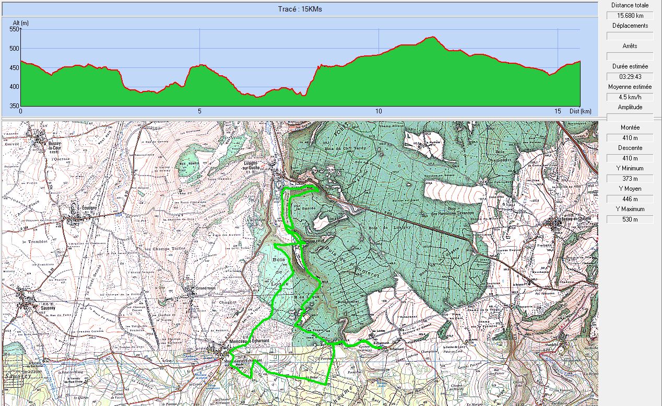Click the Y Minimum value field

coord(630,179)
